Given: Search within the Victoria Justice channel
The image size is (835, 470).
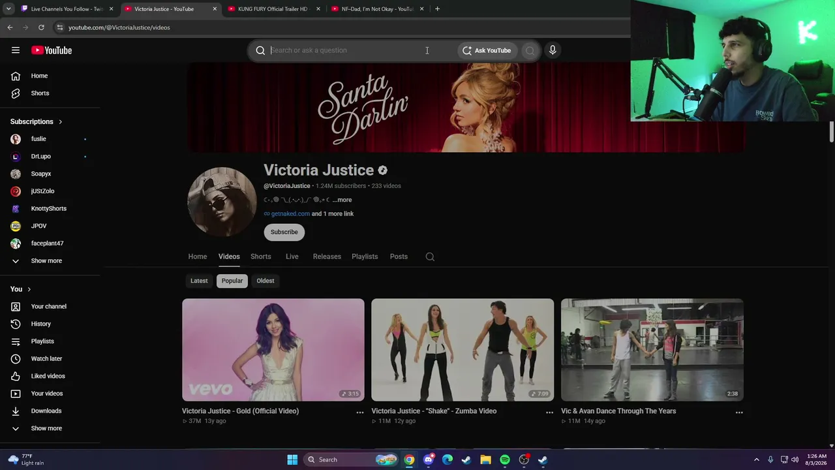Looking at the screenshot, I should [x=430, y=257].
